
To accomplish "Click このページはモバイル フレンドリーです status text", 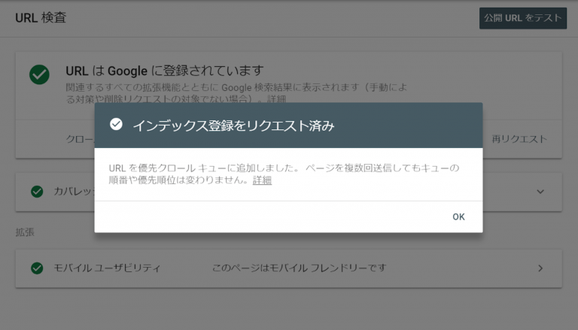I will (299, 268).
